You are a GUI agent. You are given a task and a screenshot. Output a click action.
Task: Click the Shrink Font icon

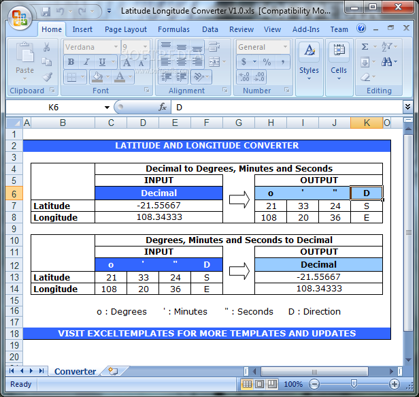(141, 63)
